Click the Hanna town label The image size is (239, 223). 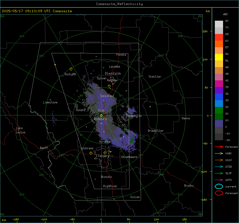pos(186,118)
